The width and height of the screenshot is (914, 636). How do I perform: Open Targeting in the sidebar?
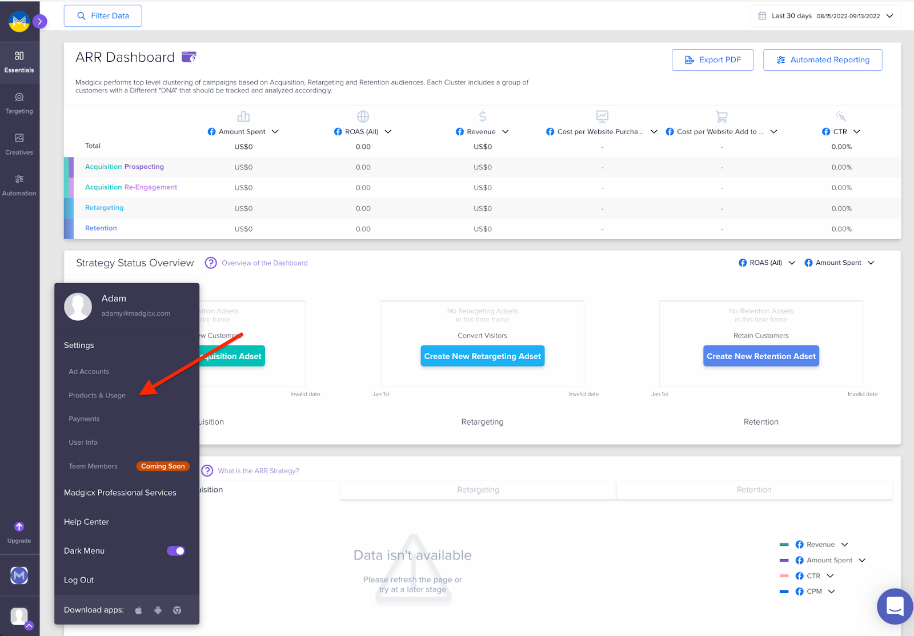coord(19,103)
